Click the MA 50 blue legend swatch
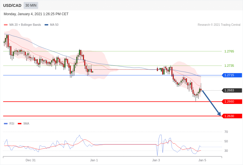 [x=46, y=25]
